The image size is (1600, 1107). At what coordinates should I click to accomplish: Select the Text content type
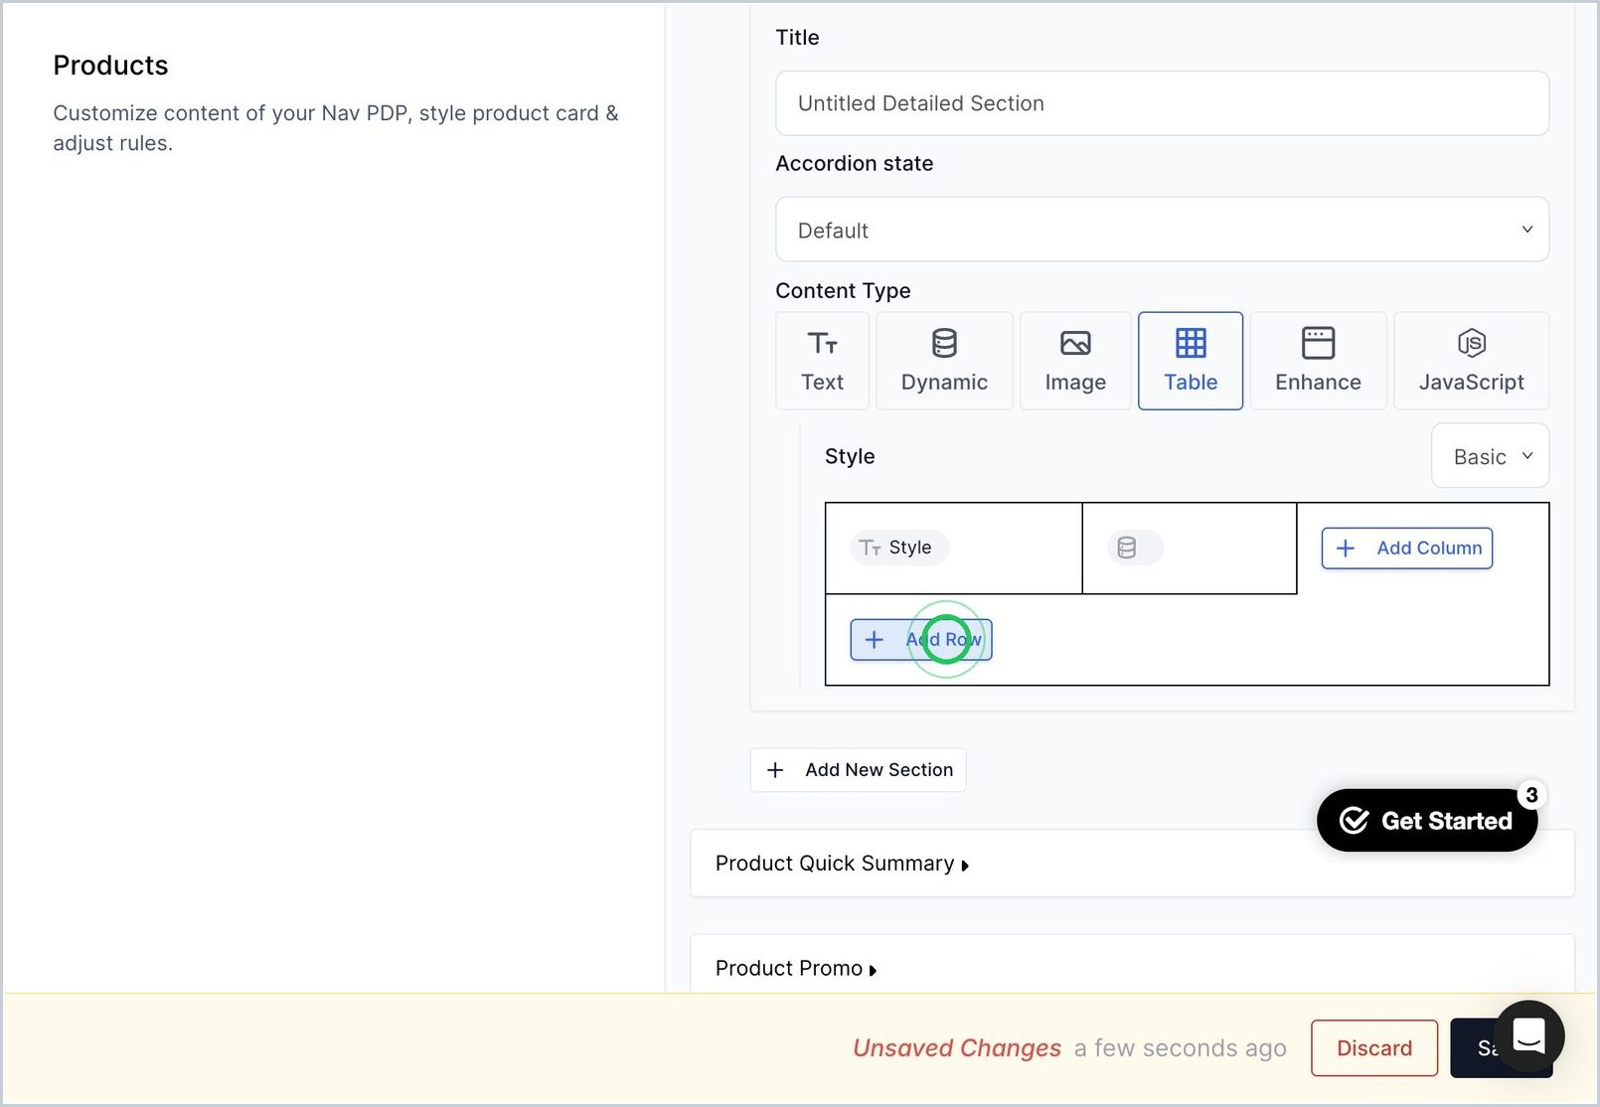822,361
